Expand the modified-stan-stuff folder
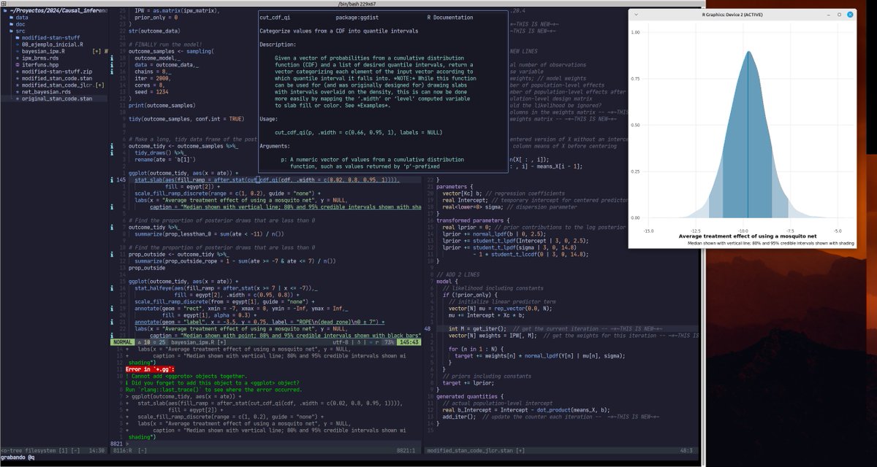Viewport: 877px width, 467px height. pos(18,38)
